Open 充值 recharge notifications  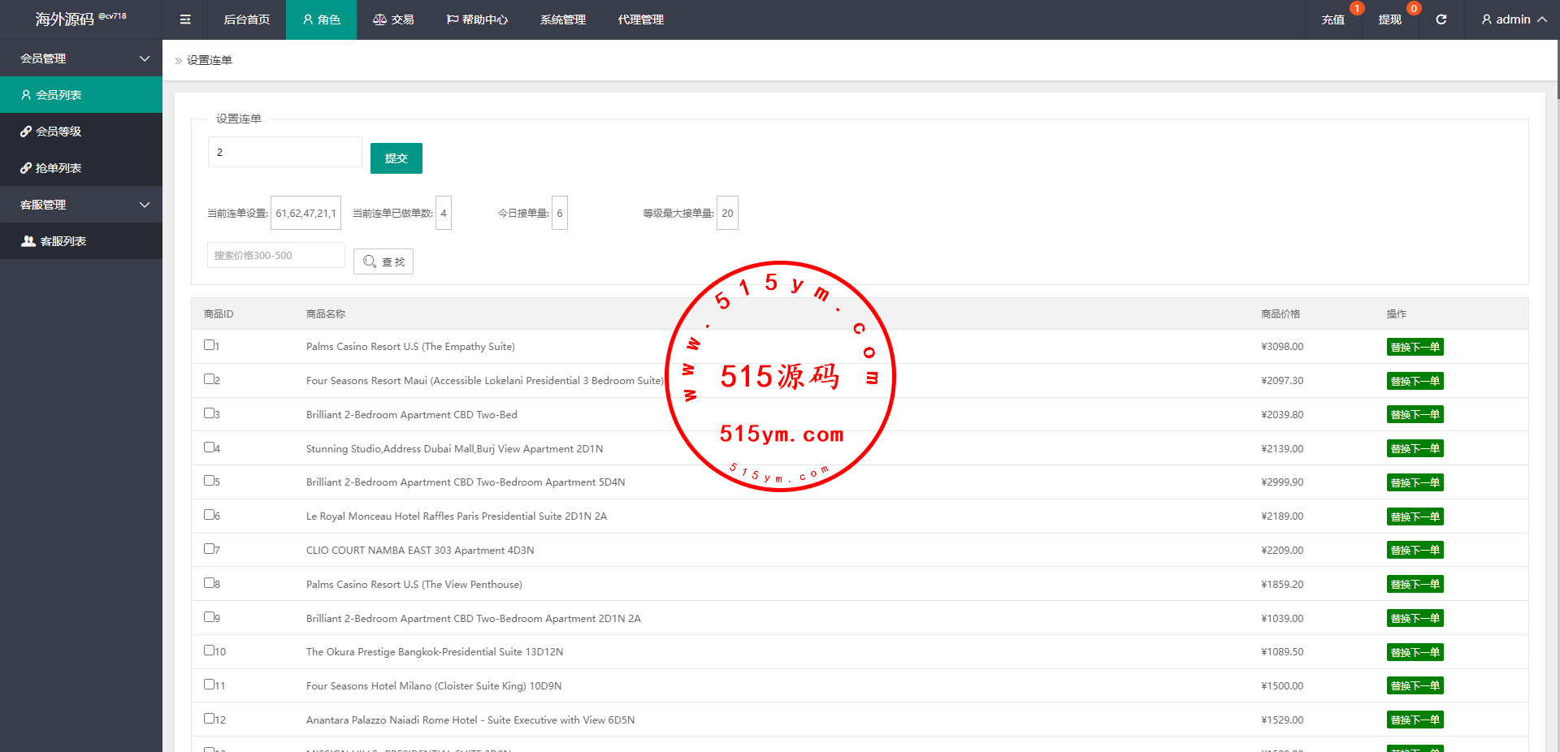tap(1332, 19)
